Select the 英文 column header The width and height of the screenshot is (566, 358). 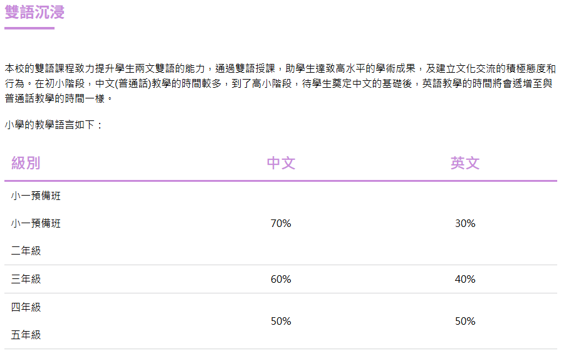[465, 163]
